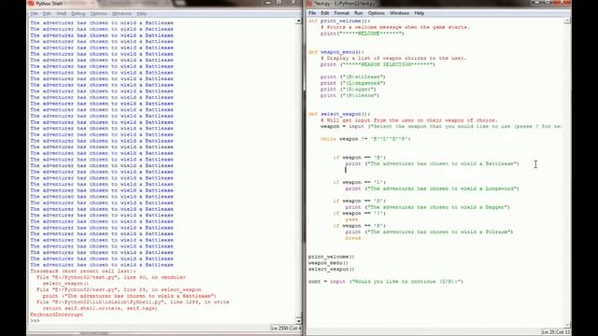Click the '>>>' prompt in Python Shell

click(x=35, y=321)
